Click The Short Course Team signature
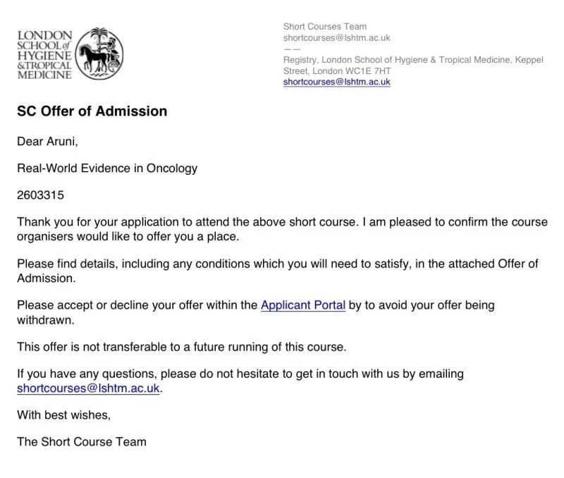This screenshot has height=478, width=564. pos(82,441)
